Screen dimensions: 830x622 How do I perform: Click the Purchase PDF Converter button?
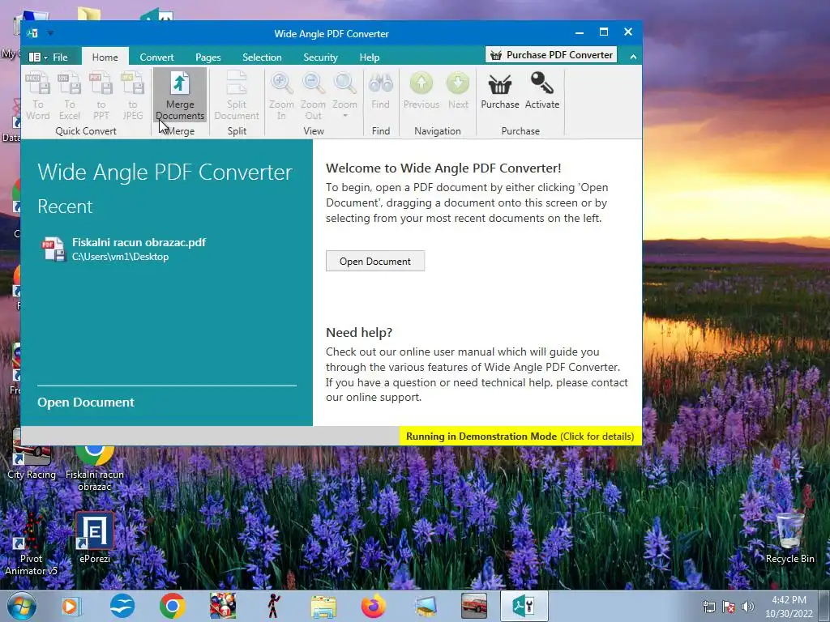click(x=551, y=55)
